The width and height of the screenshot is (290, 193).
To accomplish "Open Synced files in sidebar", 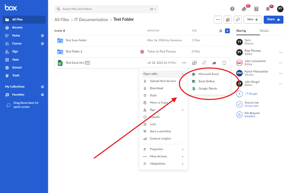I will (17, 67).
